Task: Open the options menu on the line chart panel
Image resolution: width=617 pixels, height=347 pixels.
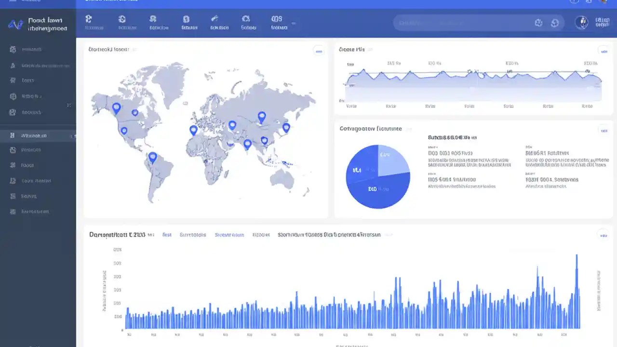Action: [604, 50]
